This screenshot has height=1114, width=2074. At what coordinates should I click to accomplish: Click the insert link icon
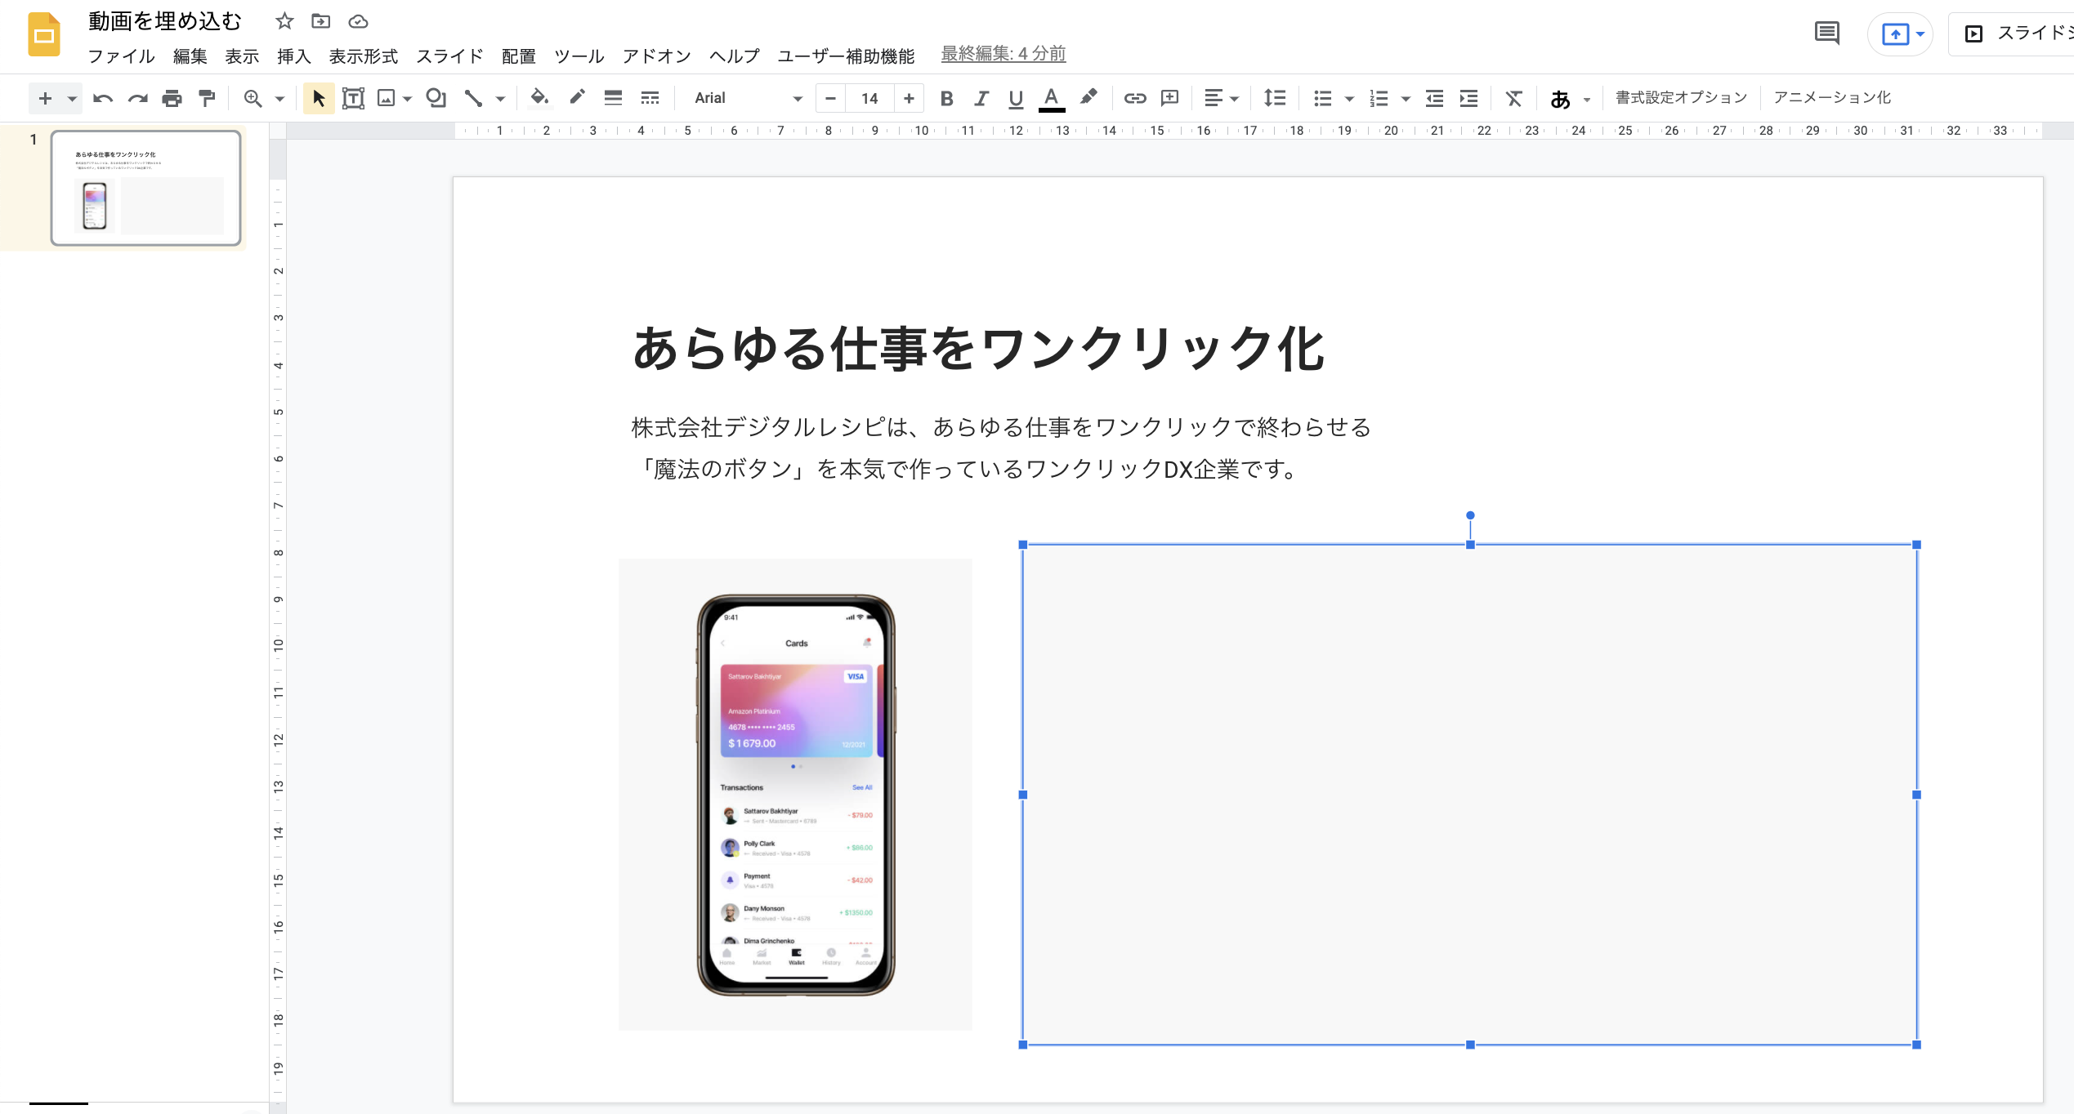(1134, 98)
